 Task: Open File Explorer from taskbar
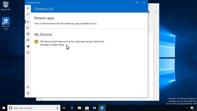[79, 108]
